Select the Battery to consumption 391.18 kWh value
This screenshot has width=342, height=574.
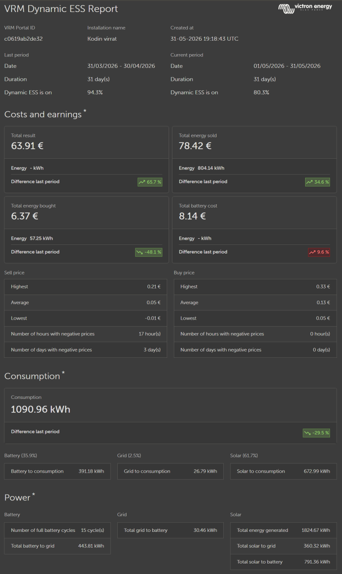tap(91, 471)
